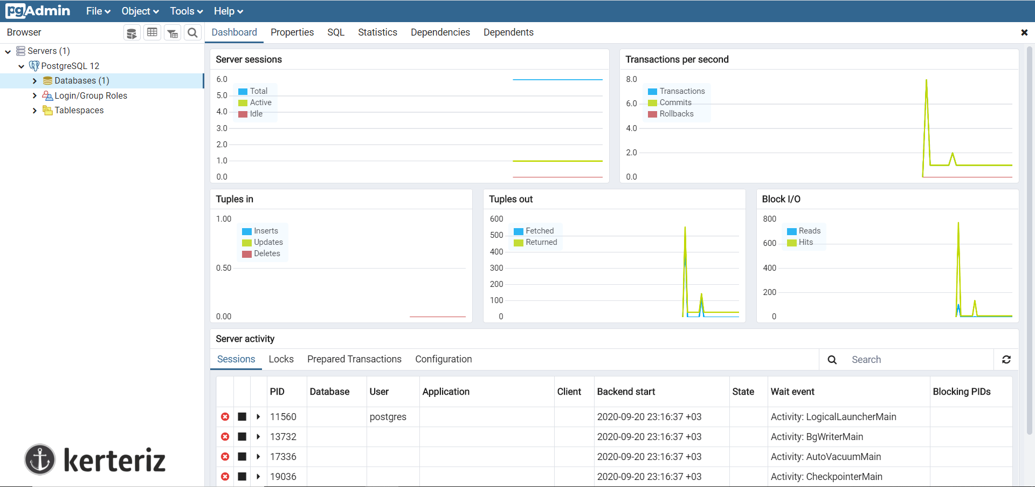Viewport: 1035px width, 487px height.
Task: Terminate session for PID 11560
Action: click(x=225, y=417)
